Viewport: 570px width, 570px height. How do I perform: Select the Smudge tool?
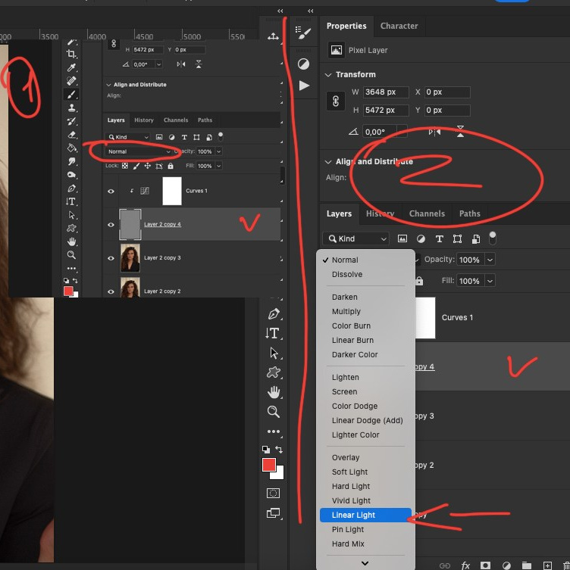pos(71,161)
